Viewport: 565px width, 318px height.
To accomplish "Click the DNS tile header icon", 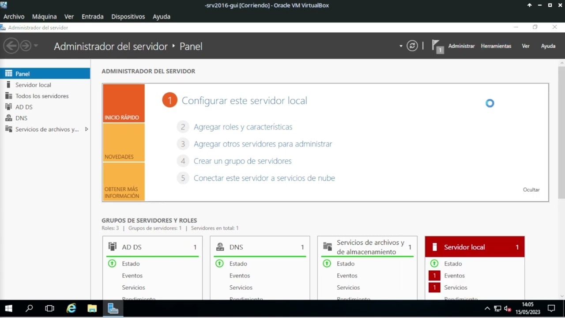I will click(x=220, y=247).
